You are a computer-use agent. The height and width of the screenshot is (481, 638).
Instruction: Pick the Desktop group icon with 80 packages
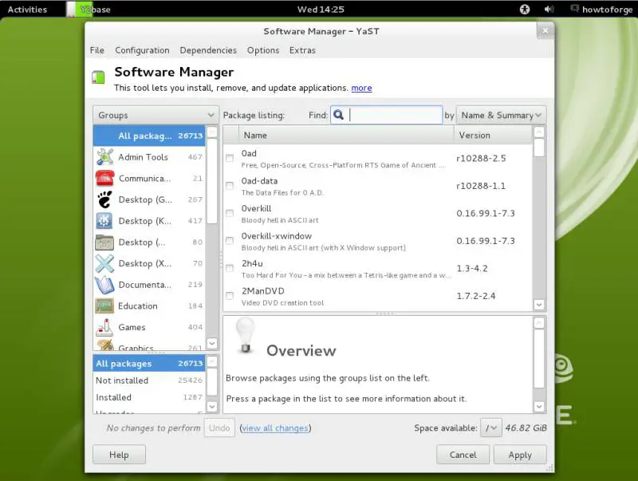pos(104,242)
